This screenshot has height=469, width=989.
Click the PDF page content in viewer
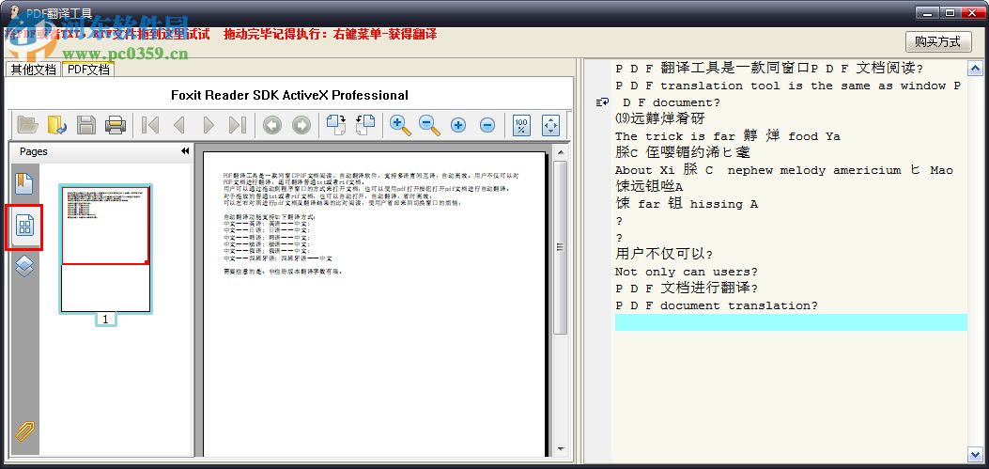point(374,305)
